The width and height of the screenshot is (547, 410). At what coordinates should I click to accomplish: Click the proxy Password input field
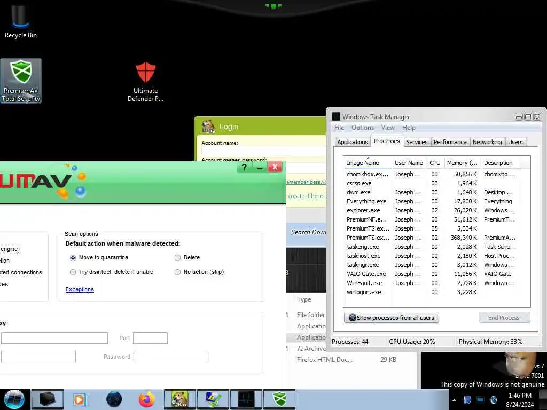[x=171, y=357]
